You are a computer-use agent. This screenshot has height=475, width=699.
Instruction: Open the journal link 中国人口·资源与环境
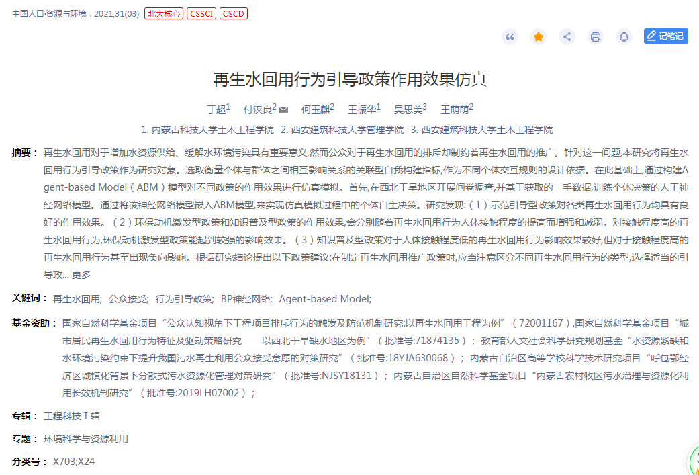coord(49,14)
